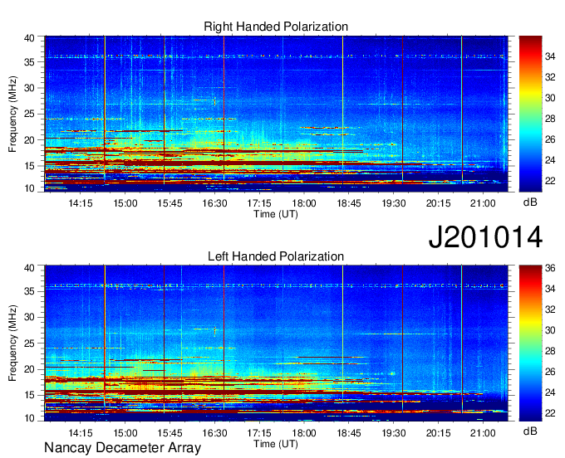
Task: Click the 15:45 tick of the left-handed plot
Action: (x=169, y=433)
